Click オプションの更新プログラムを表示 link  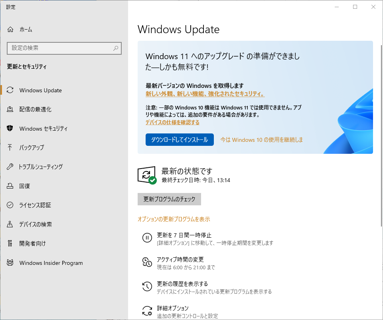(174, 219)
